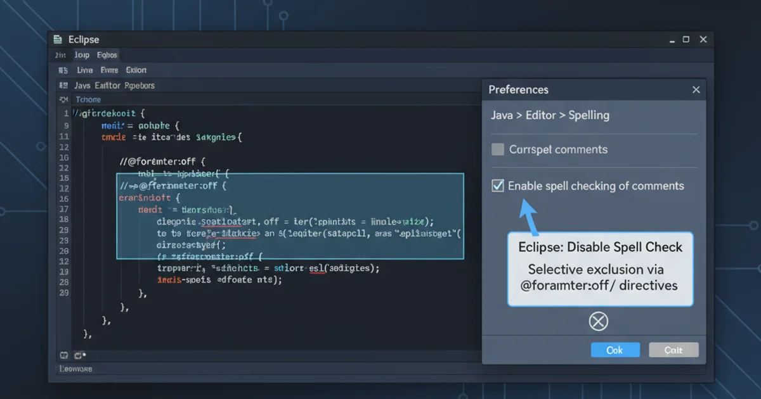Screen dimensions: 761x399
Task: Click the second icon in bottom-left status bar
Action: [x=79, y=355]
